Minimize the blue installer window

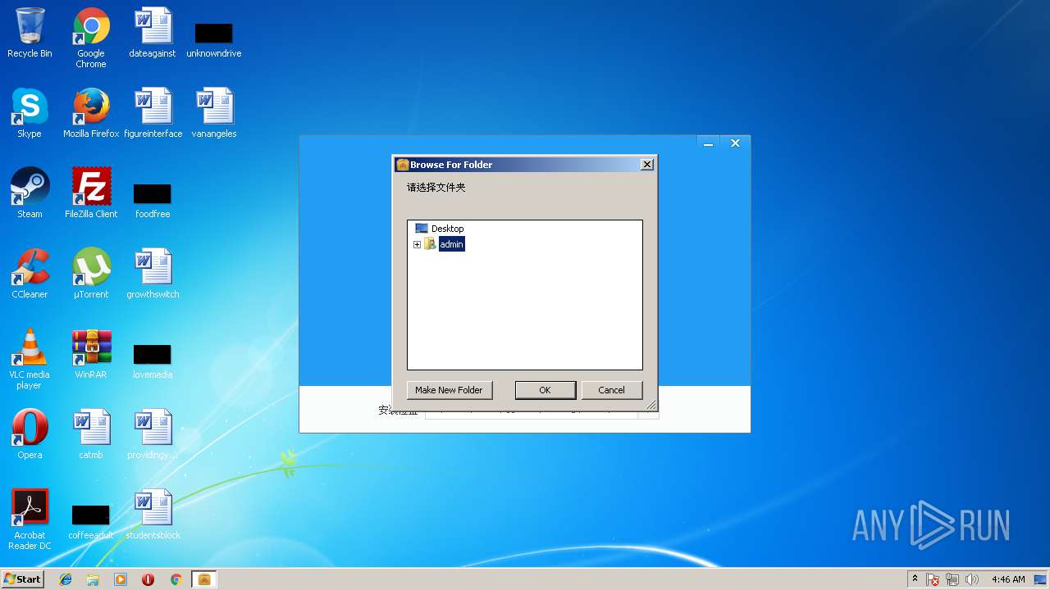click(708, 144)
